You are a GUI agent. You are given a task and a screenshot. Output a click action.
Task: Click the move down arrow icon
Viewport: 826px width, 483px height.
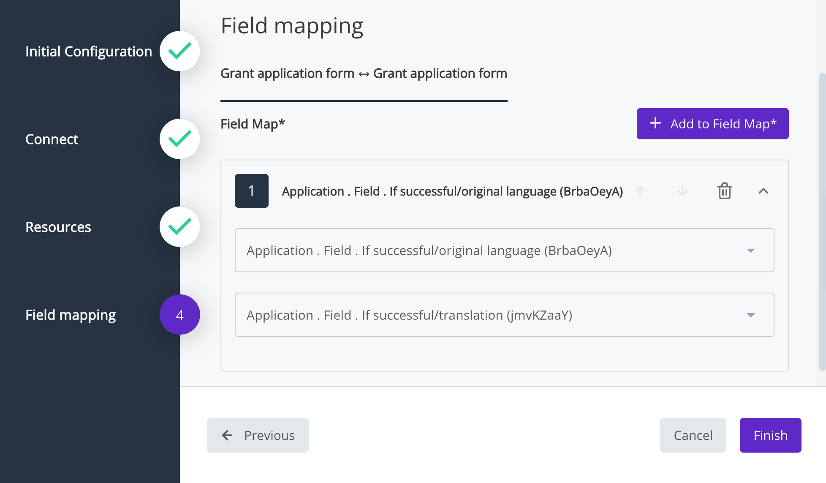pyautogui.click(x=682, y=191)
